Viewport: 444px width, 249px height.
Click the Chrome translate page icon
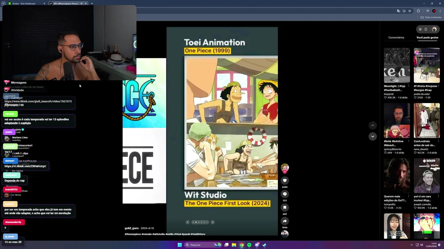398,11
